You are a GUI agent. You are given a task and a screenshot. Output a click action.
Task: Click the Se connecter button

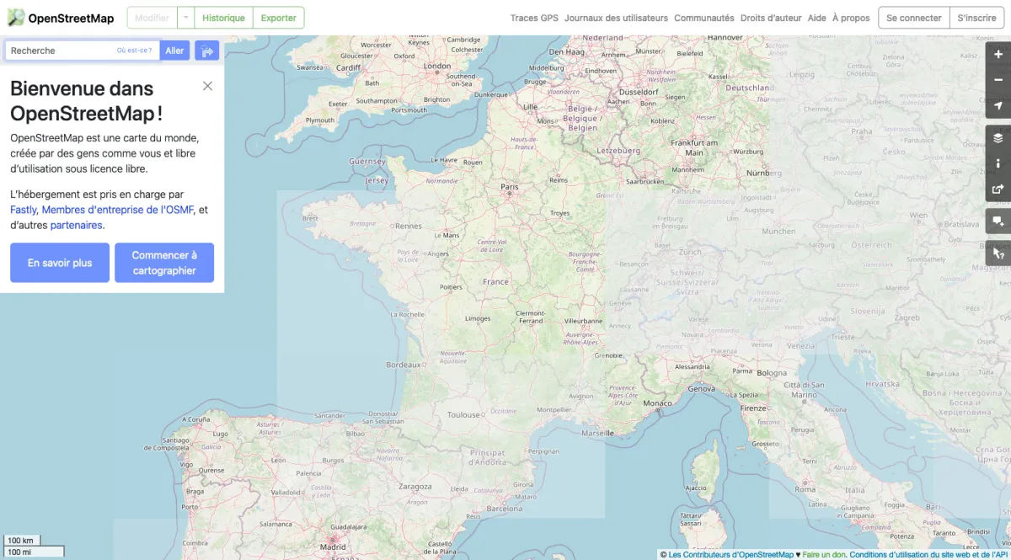pos(913,18)
